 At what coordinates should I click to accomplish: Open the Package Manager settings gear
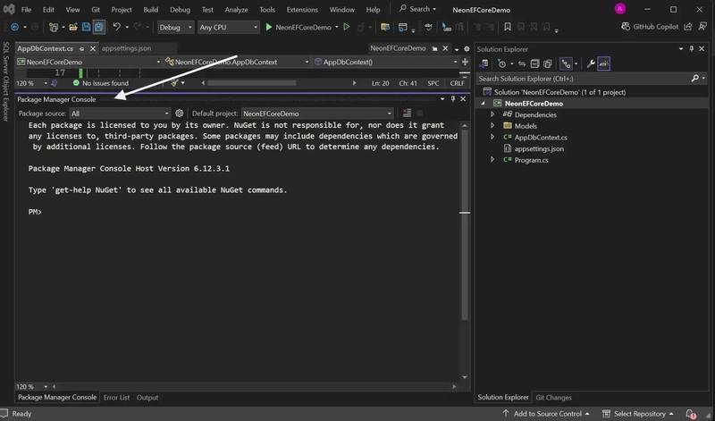tap(180, 114)
